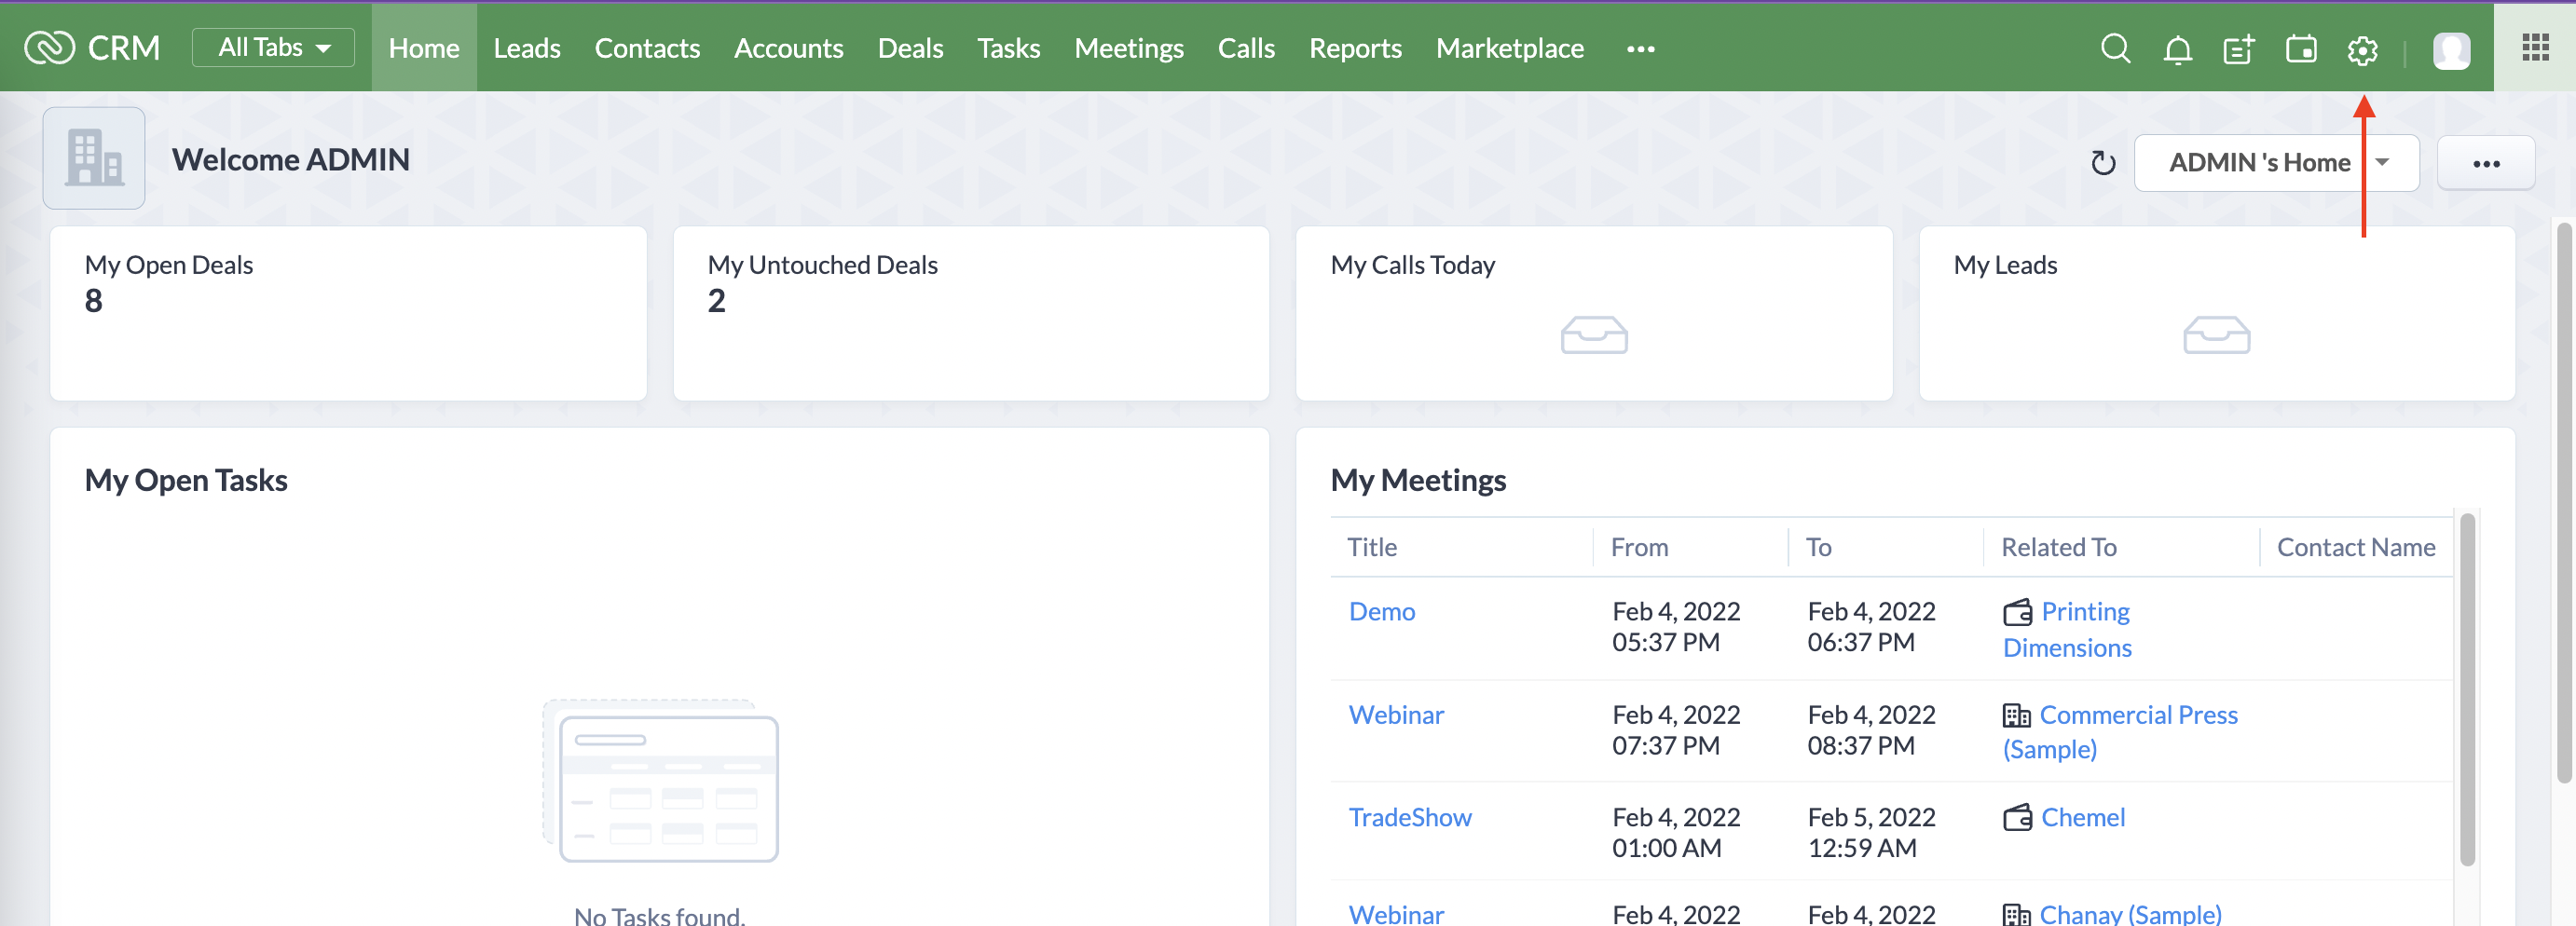Click the My Meetings heading
The image size is (2576, 926).
1417,480
